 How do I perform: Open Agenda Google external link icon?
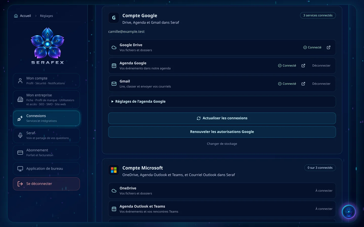pos(303,66)
